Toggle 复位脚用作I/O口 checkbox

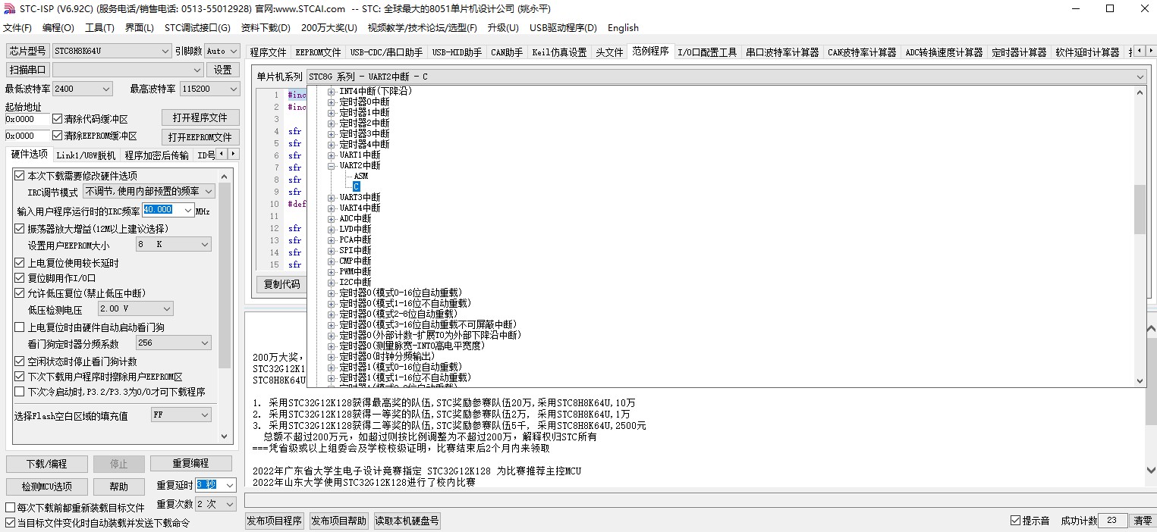pos(20,278)
